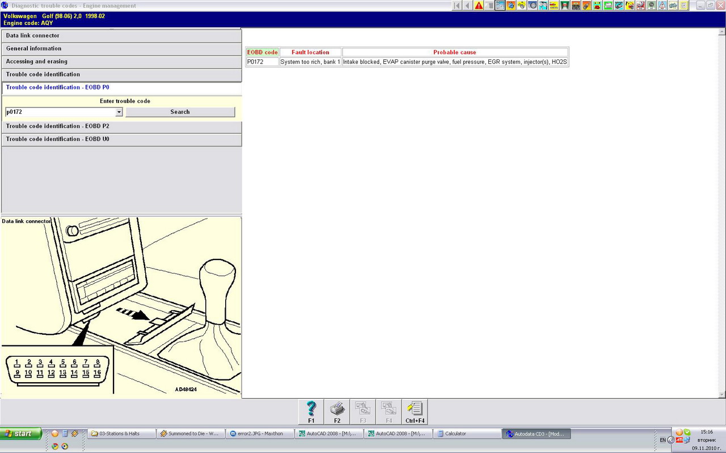Print the page using the F2 printer icon
Screen dimensions: 726x453
point(337,412)
